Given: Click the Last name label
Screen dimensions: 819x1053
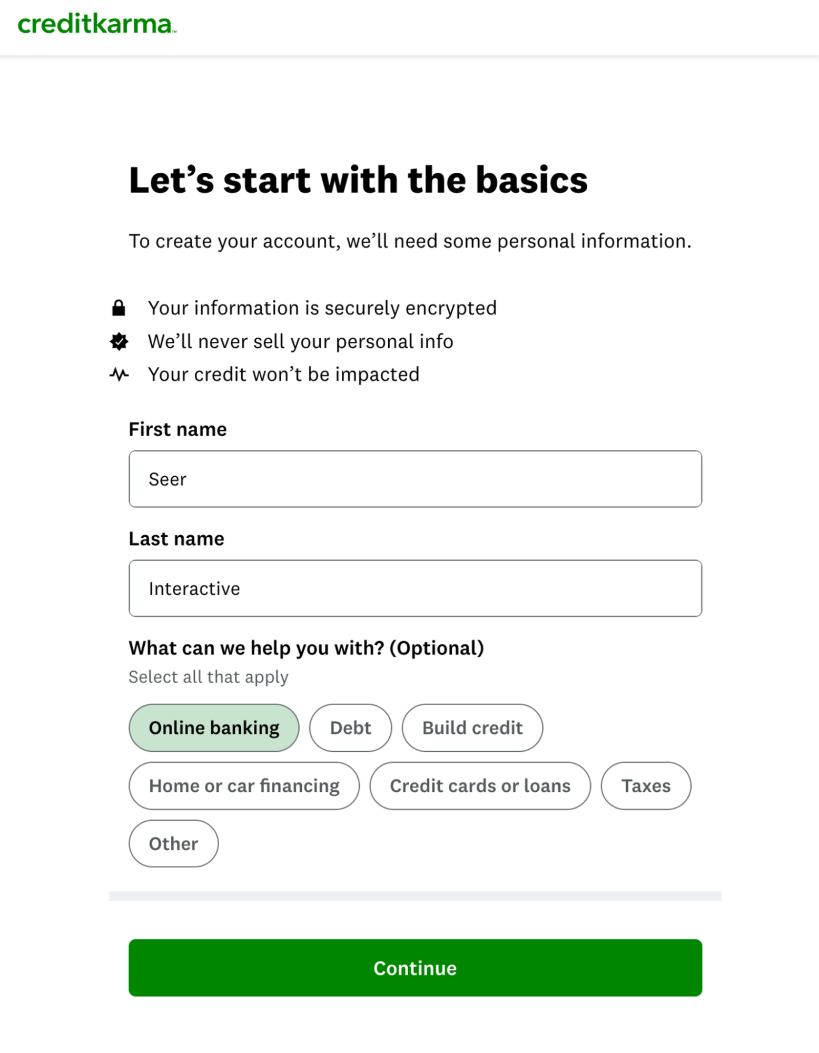Looking at the screenshot, I should [176, 538].
